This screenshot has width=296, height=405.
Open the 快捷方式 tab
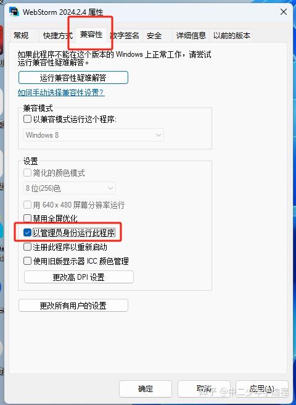pos(58,35)
